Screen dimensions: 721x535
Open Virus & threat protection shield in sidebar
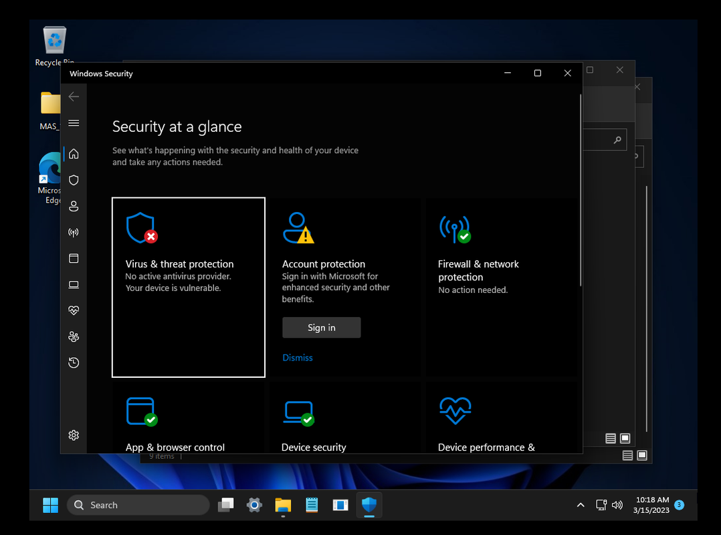pos(74,180)
